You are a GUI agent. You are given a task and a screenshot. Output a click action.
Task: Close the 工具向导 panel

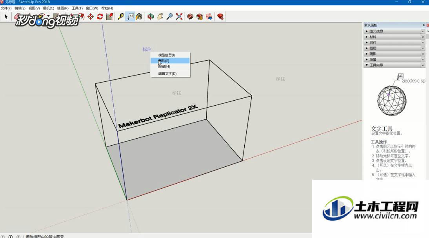[423, 65]
